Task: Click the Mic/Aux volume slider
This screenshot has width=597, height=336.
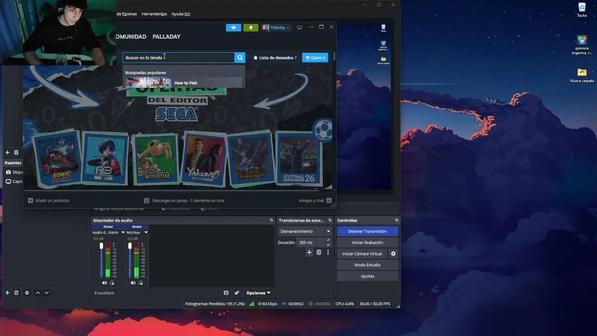Action: point(130,260)
